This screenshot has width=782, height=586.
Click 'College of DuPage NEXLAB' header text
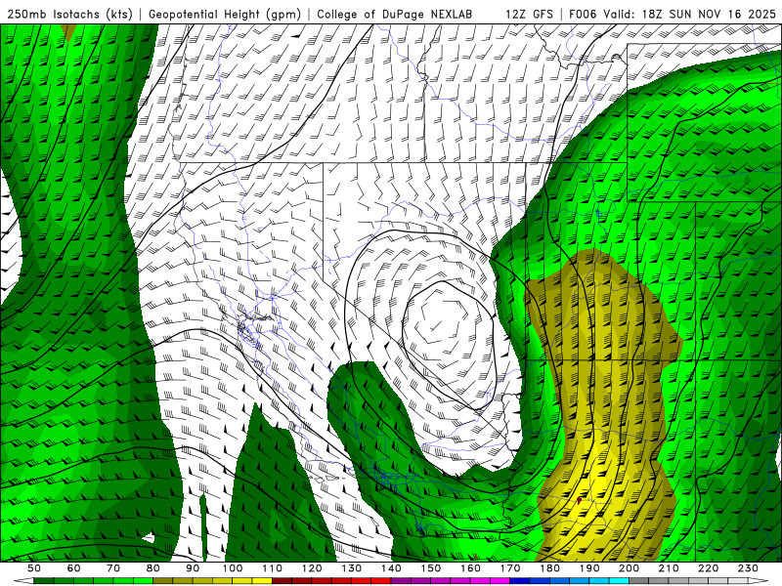395,15
